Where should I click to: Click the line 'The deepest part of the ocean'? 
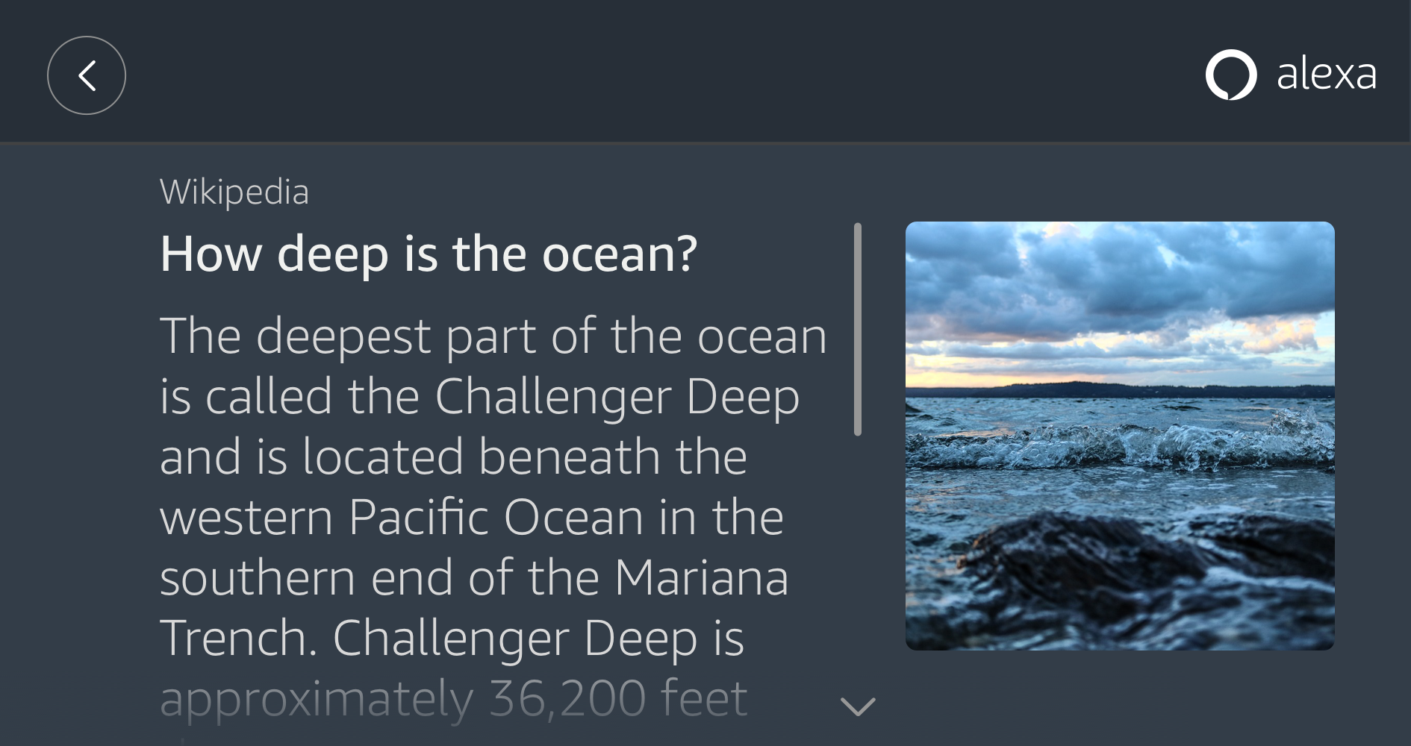[493, 336]
